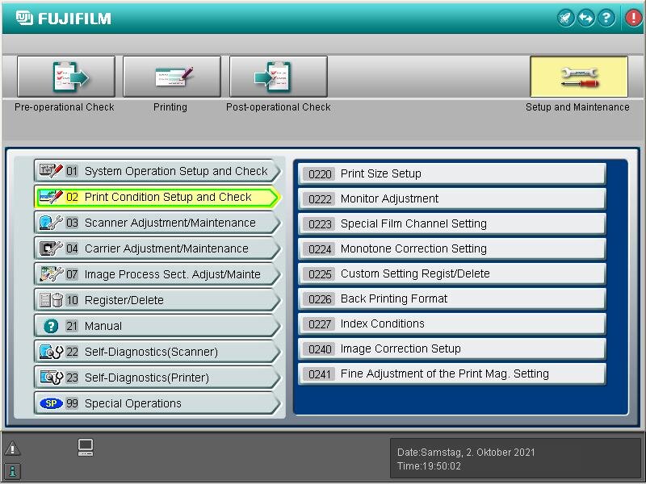646x484 pixels.
Task: Open the question mark help icon
Action: [606, 19]
